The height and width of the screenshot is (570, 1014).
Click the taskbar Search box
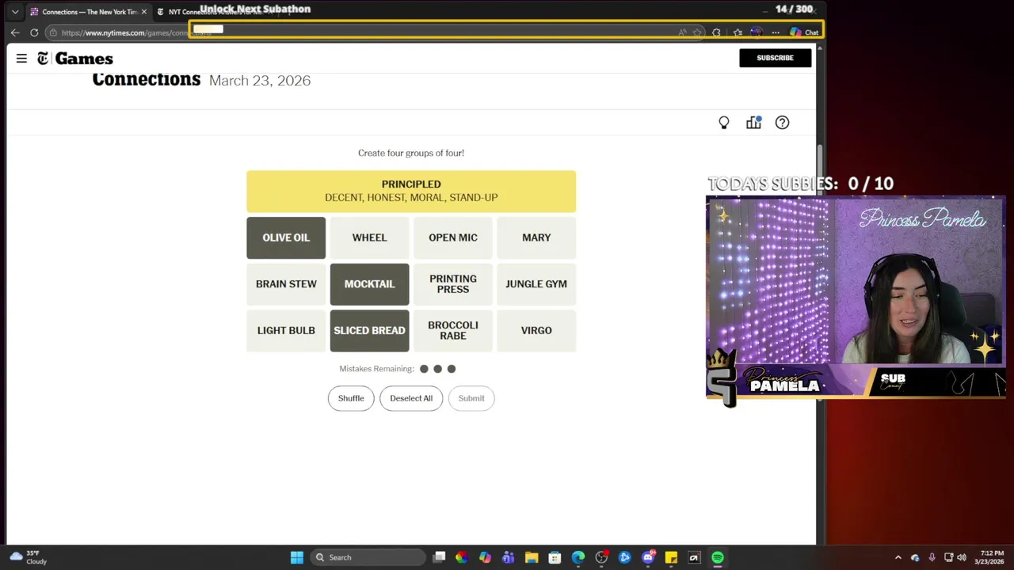point(368,557)
